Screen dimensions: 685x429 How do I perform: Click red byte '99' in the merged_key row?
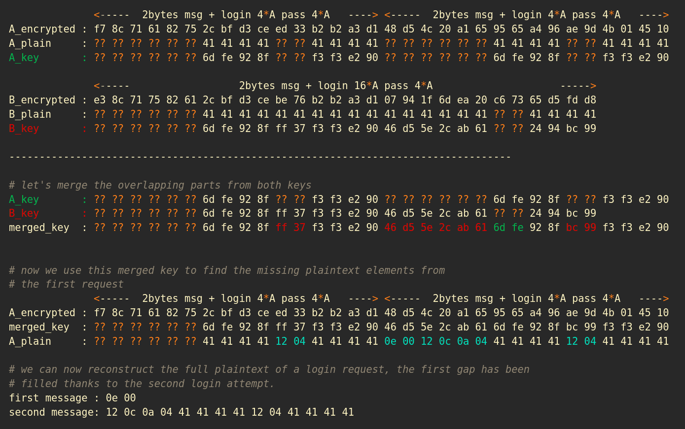590,228
